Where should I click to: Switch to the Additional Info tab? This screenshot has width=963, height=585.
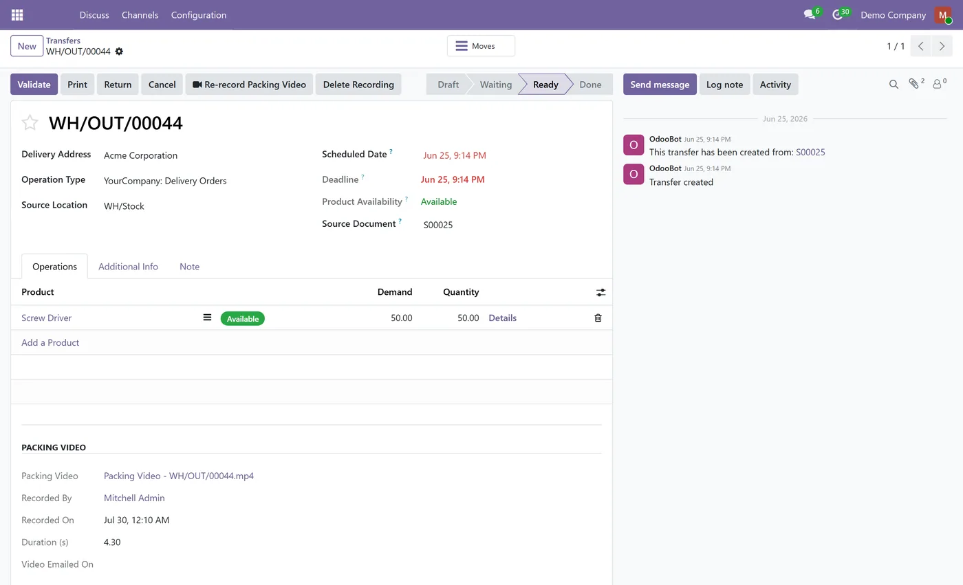coord(128,267)
